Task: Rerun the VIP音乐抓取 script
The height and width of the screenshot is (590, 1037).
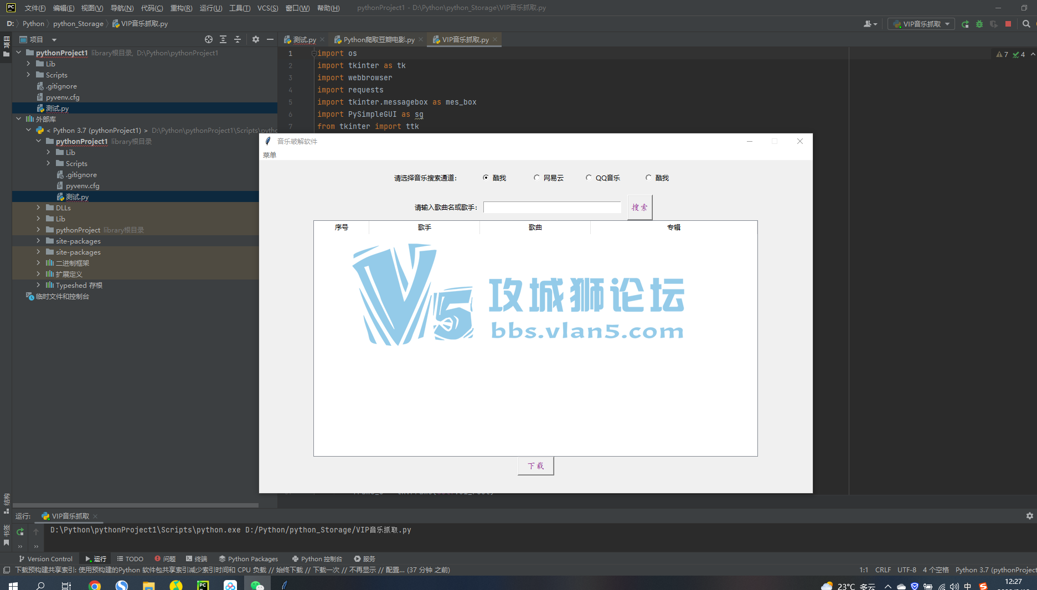Action: (965, 24)
